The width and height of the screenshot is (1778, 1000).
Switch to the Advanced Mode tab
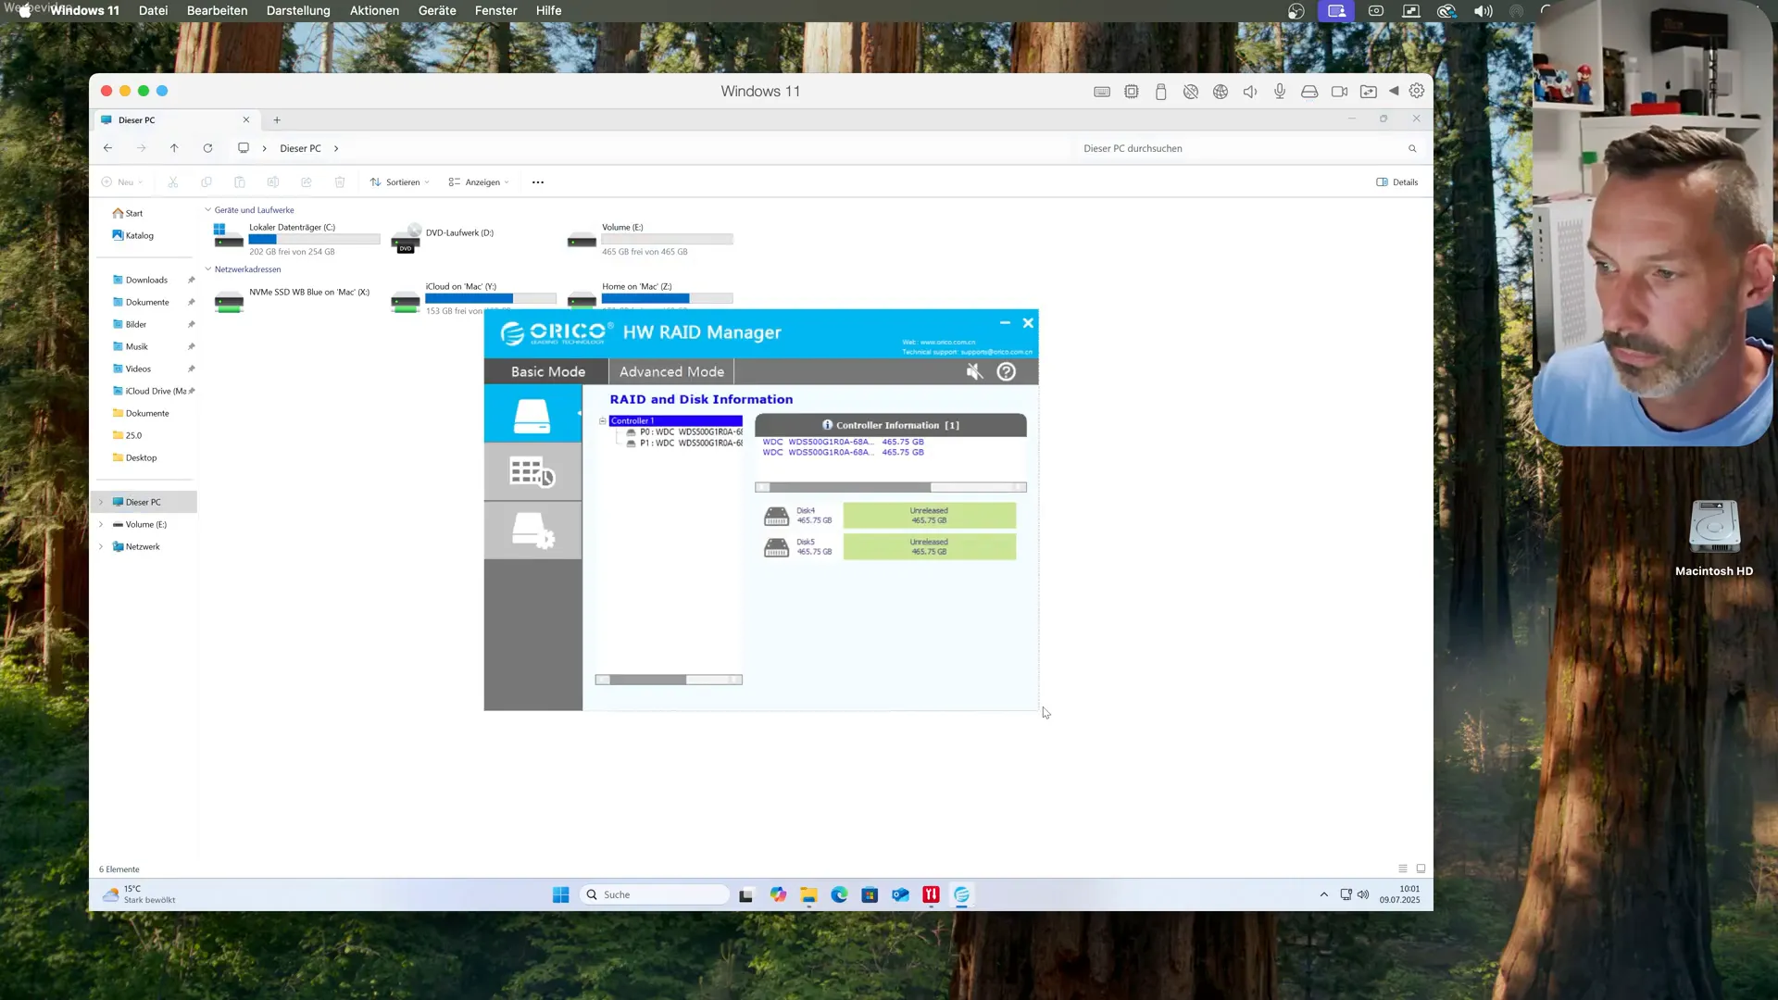(671, 371)
